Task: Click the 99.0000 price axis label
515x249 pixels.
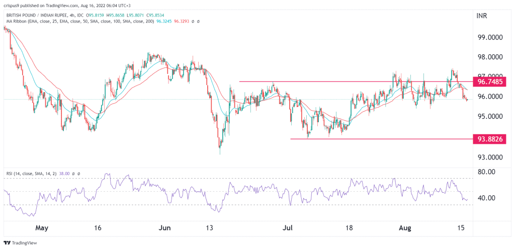Action: [489, 38]
